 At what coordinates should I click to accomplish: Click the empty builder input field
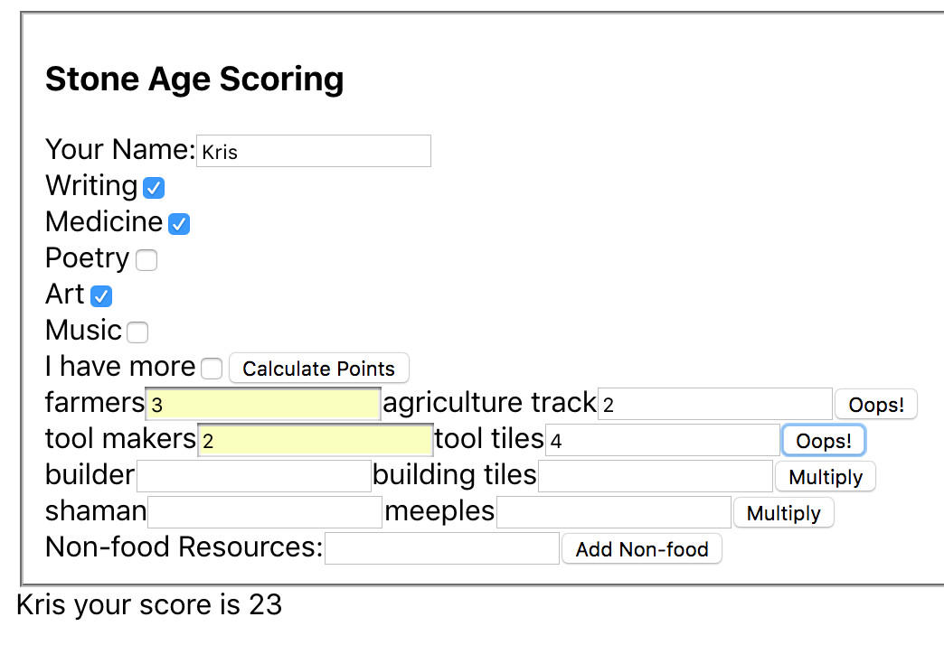point(253,477)
